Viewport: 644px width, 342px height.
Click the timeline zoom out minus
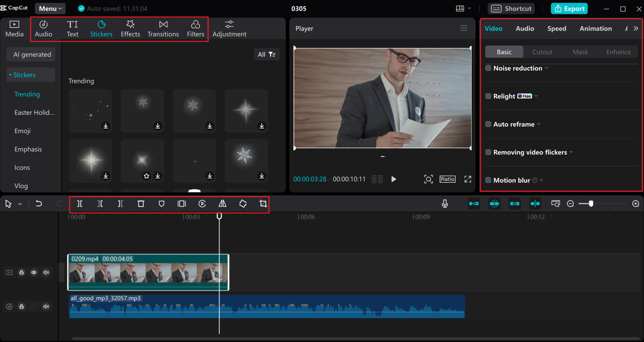point(571,204)
